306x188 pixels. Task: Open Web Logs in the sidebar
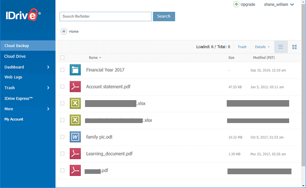point(13,77)
